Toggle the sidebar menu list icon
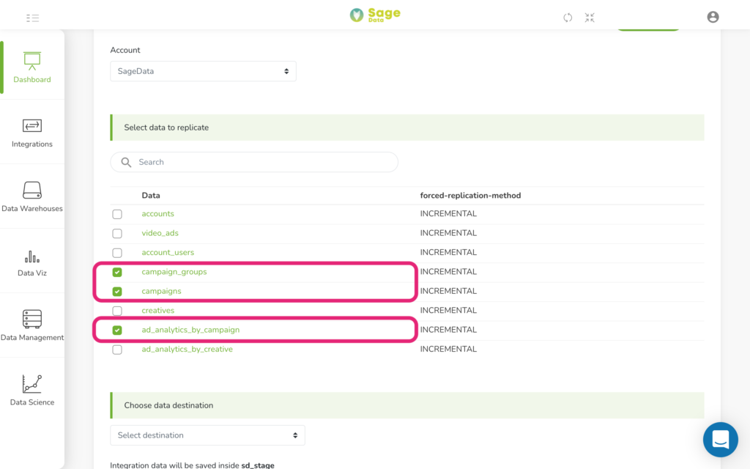This screenshot has height=469, width=750. pos(32,18)
